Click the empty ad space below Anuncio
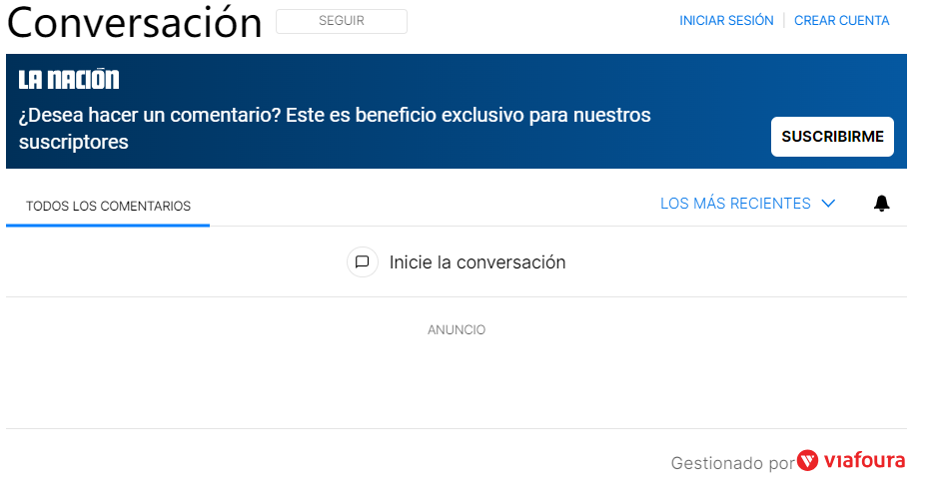The width and height of the screenshot is (928, 495). [457, 384]
